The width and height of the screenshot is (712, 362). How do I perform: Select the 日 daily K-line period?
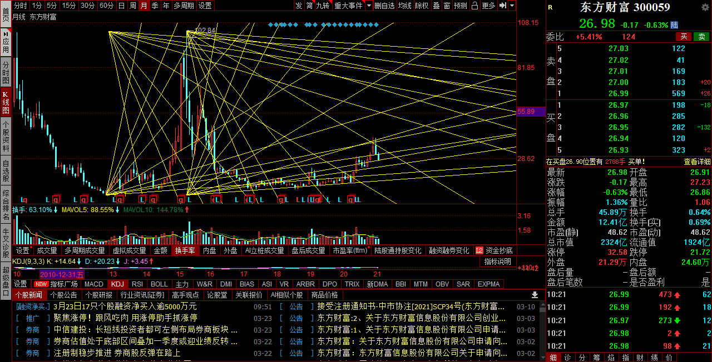121,6
